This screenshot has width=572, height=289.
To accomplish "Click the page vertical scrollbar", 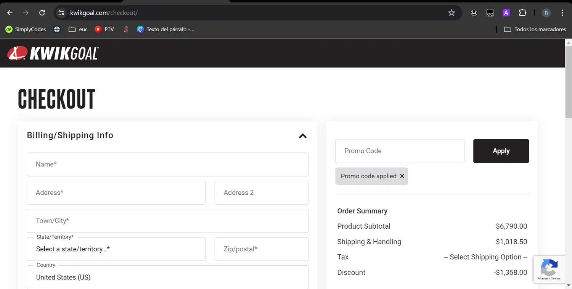I will coord(569,82).
